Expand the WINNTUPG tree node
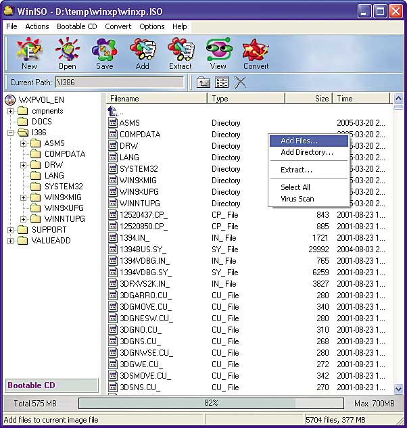The height and width of the screenshot is (428, 407). pyautogui.click(x=23, y=219)
